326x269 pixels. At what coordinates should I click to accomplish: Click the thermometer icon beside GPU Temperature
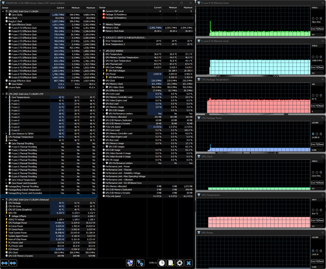[x=104, y=54]
